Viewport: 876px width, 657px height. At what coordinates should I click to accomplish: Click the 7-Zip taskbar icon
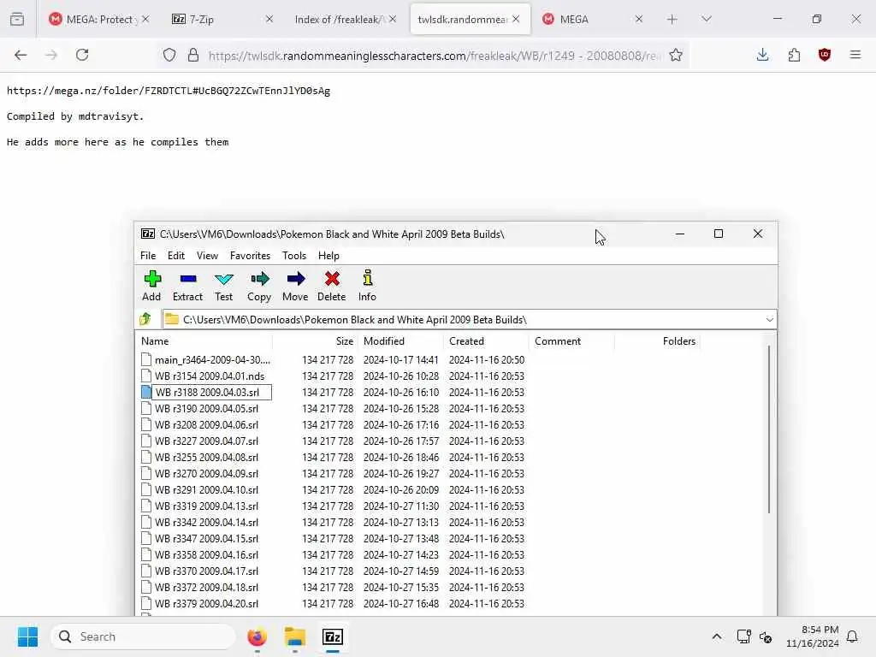tap(333, 636)
